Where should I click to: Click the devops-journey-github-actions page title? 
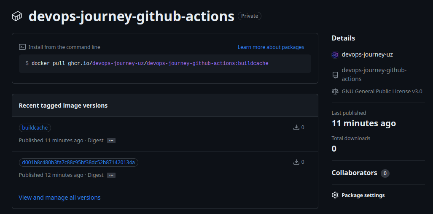[132, 16]
